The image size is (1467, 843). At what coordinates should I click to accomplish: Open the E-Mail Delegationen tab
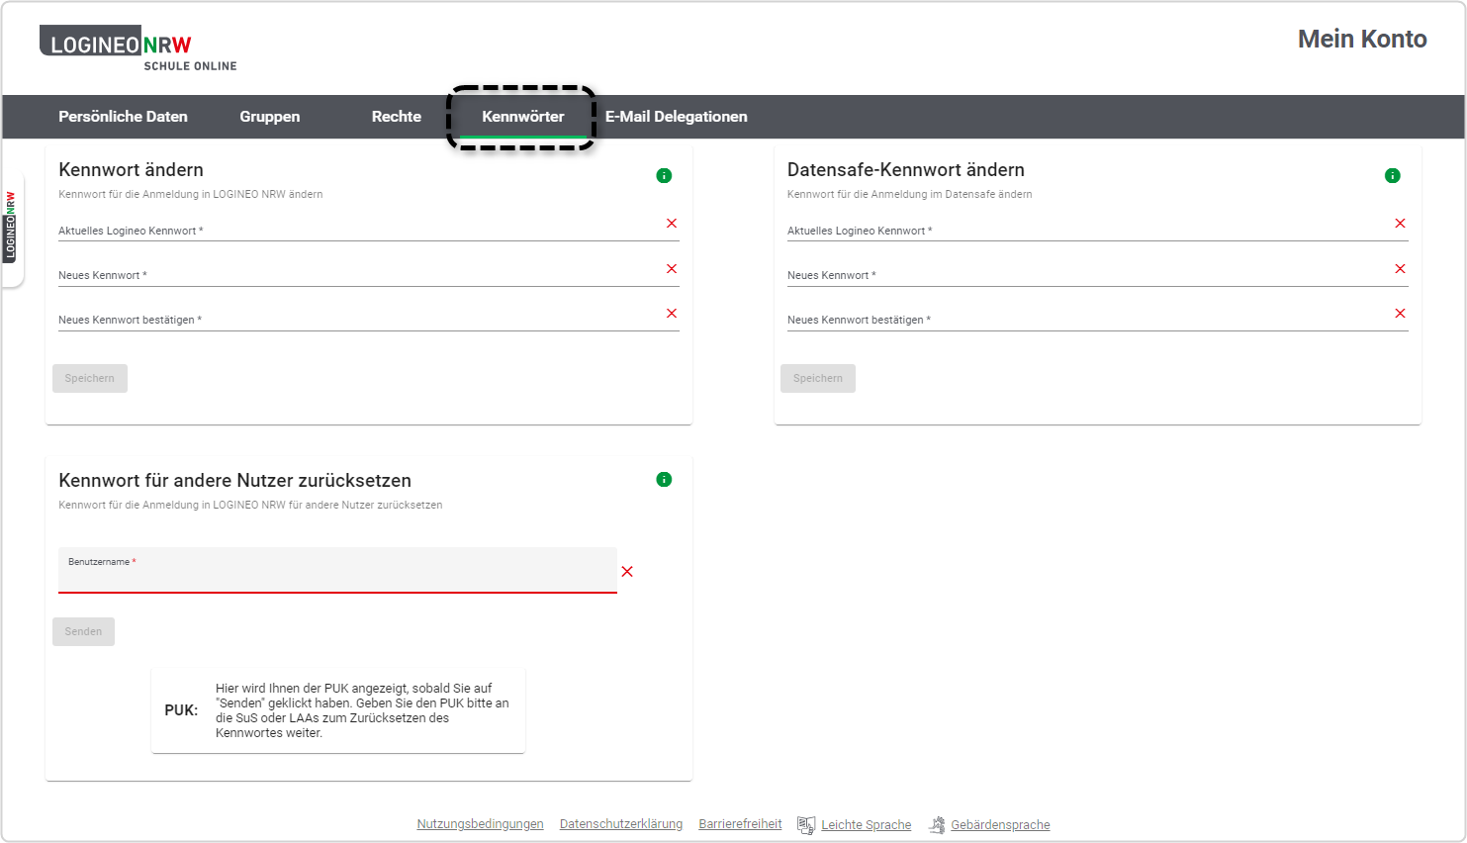tap(677, 116)
